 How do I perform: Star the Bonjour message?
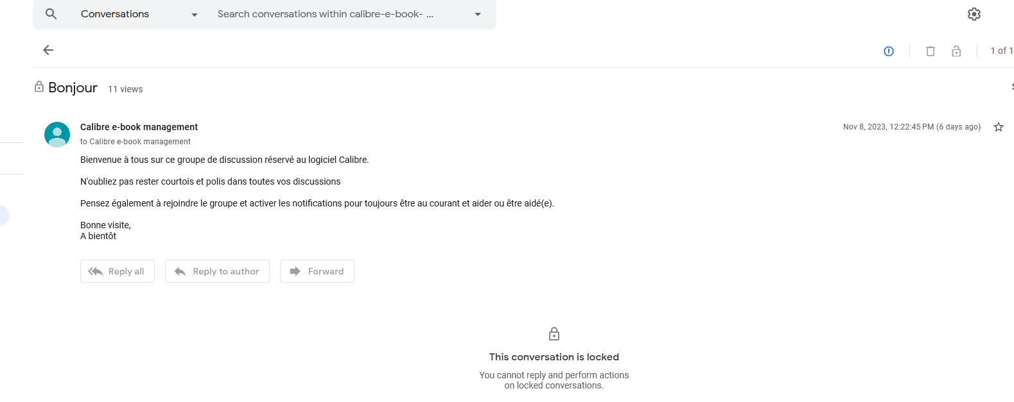pyautogui.click(x=998, y=127)
